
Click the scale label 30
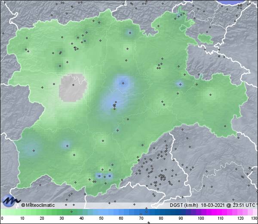pyautogui.click(x=61, y=218)
